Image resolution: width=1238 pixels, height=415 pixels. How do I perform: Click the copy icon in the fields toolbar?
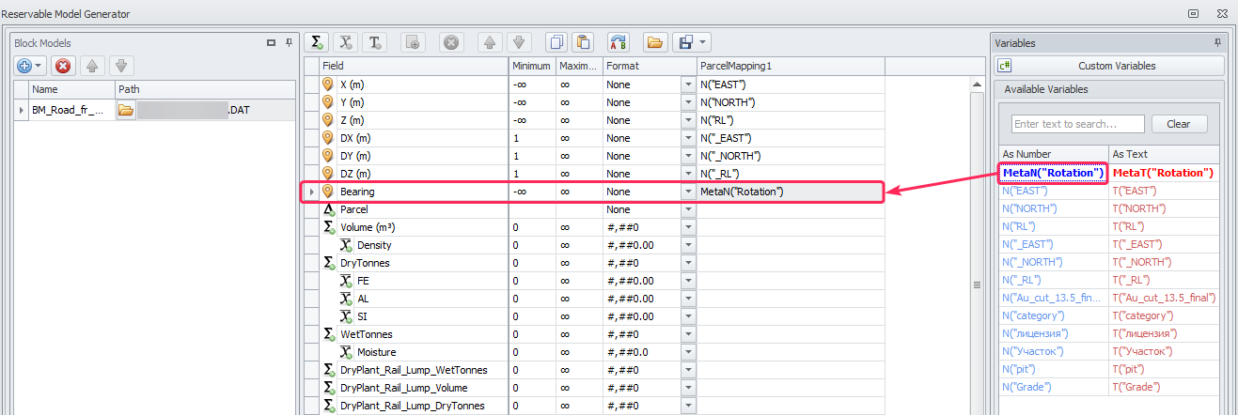[556, 42]
